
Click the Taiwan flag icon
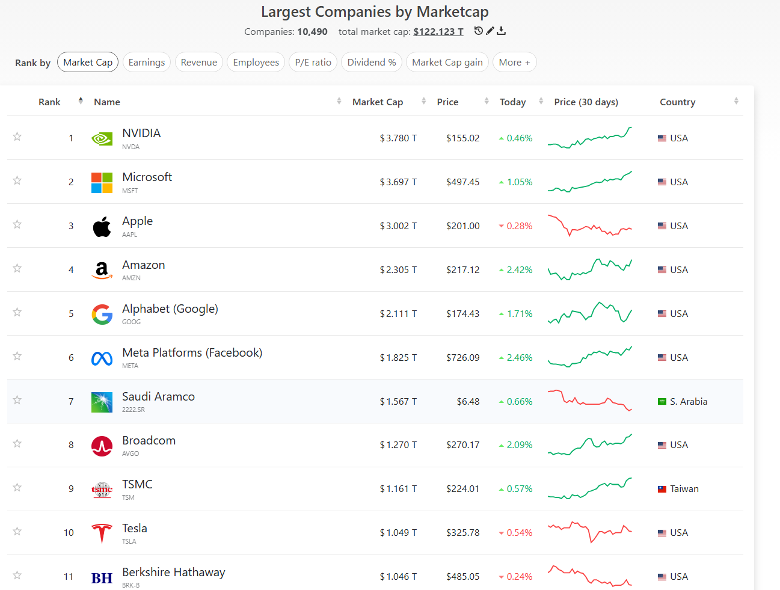[x=662, y=489]
